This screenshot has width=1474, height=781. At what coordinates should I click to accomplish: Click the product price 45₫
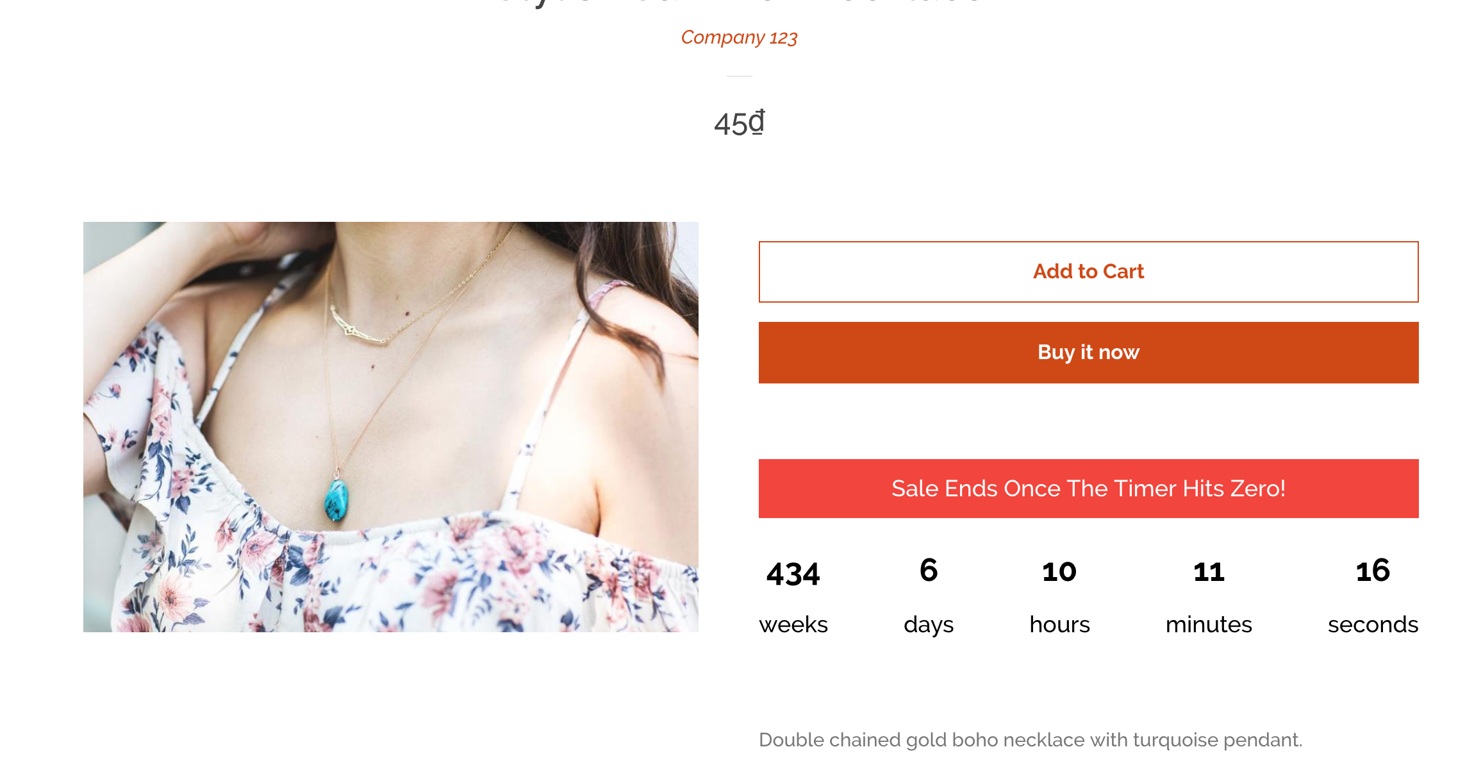tap(737, 123)
